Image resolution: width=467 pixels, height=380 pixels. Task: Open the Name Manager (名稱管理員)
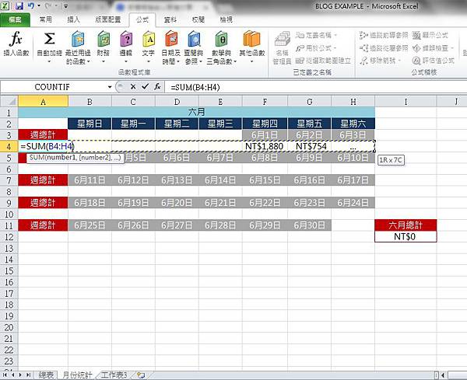tap(282, 47)
